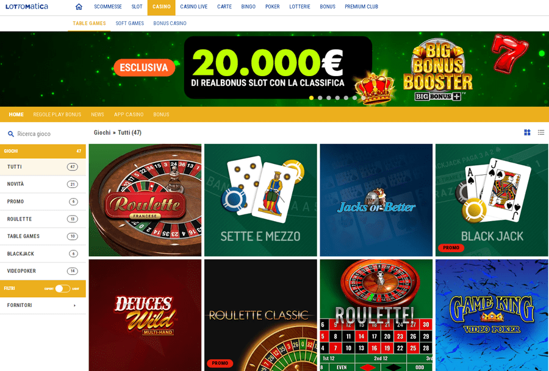Click the search magnifier icon
This screenshot has height=371, width=549.
11,134
